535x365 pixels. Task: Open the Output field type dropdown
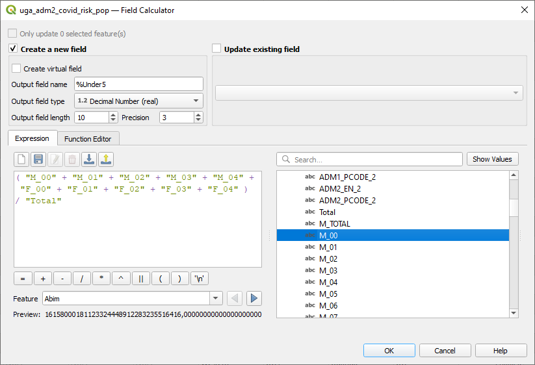click(138, 101)
